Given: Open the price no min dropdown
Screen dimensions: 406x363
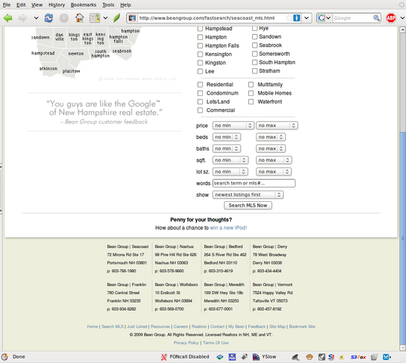Looking at the screenshot, I should (232, 126).
